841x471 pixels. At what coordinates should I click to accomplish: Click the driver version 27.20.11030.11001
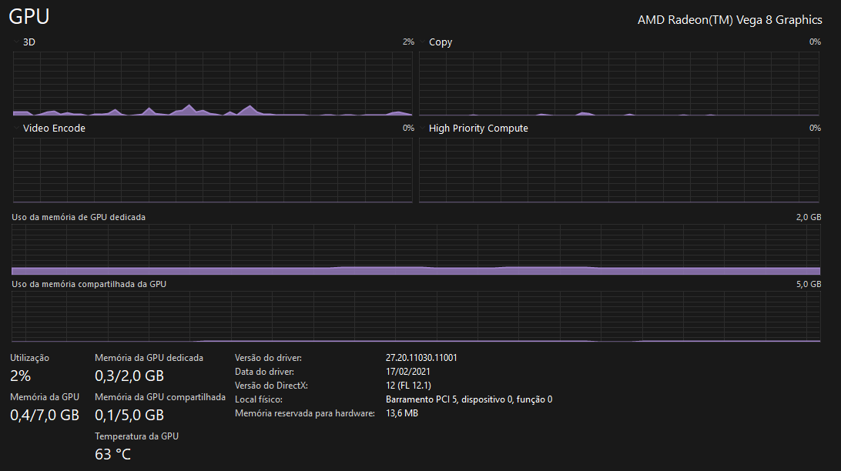point(421,357)
